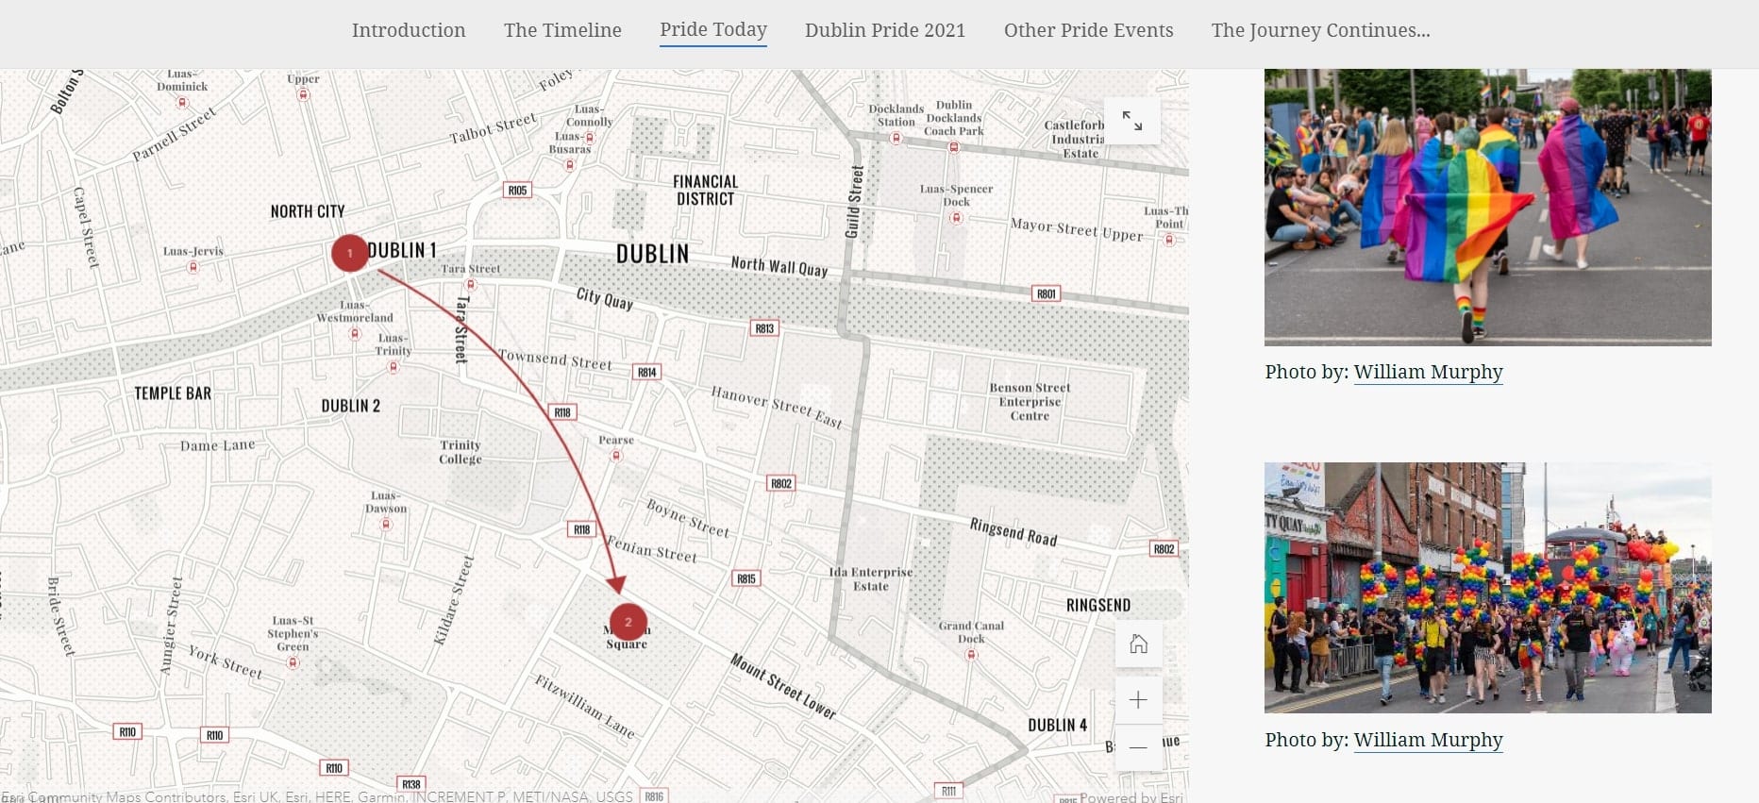Viewport: 1759px width, 803px height.
Task: Click the Luas-Jervis station icon
Action: pos(193,267)
